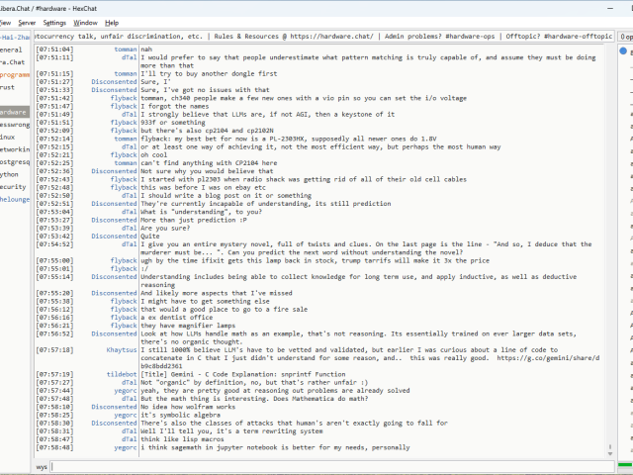Switch to the thelounge channel

pyautogui.click(x=14, y=199)
